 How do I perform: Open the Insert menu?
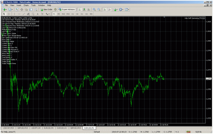[x=19, y=5]
